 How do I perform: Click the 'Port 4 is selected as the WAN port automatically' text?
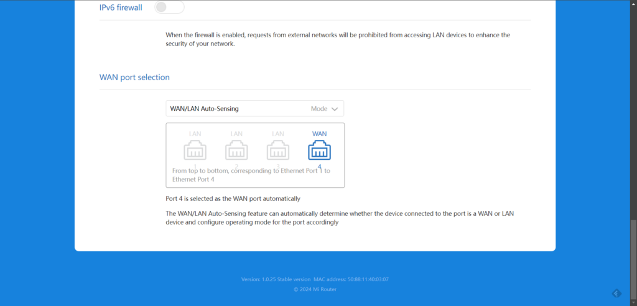233,199
